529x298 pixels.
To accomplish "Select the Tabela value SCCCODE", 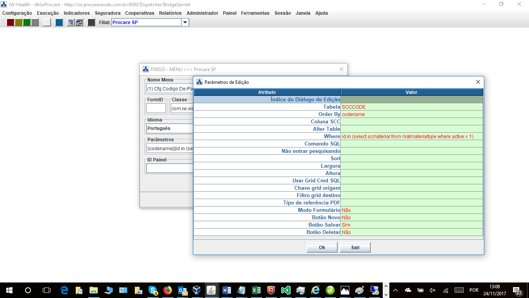I will click(x=412, y=107).
